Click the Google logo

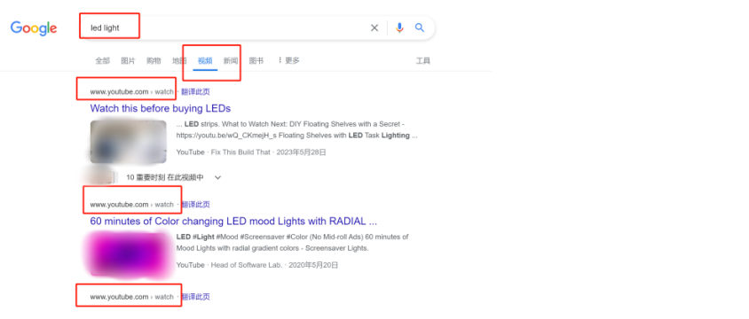coord(34,28)
